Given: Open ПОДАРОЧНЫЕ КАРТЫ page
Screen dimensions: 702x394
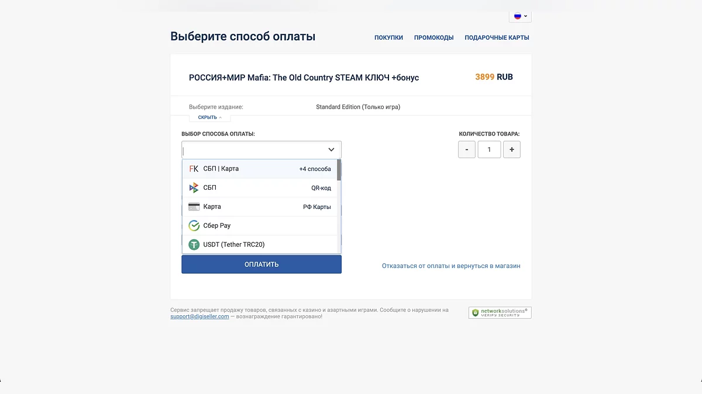Looking at the screenshot, I should pyautogui.click(x=497, y=37).
